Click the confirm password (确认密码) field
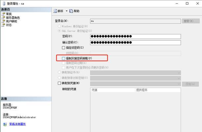 click(136, 43)
